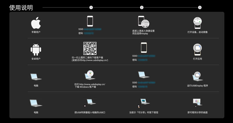Click the Apple logo for 苹果用户
The height and width of the screenshot is (123, 233).
pyautogui.click(x=36, y=23)
